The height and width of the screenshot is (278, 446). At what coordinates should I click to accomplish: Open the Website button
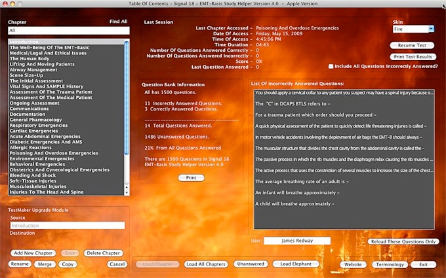[353, 264]
